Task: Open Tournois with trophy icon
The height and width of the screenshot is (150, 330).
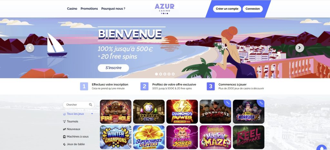Action: 71,121
